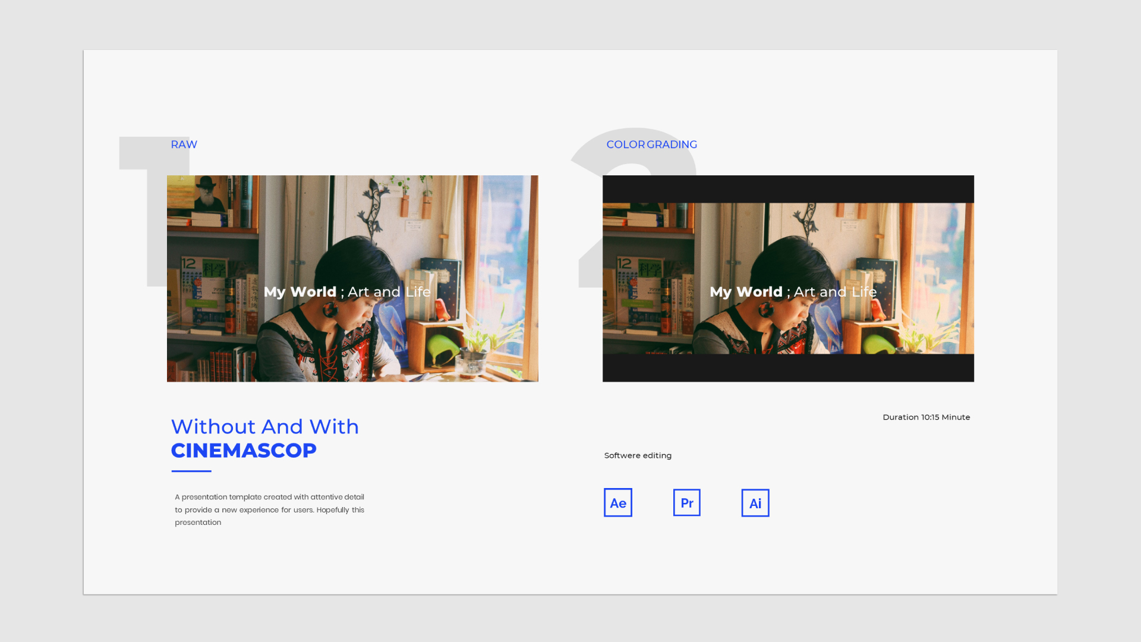Open the Adobe Ae editing software badge
The image size is (1141, 642).
point(618,502)
